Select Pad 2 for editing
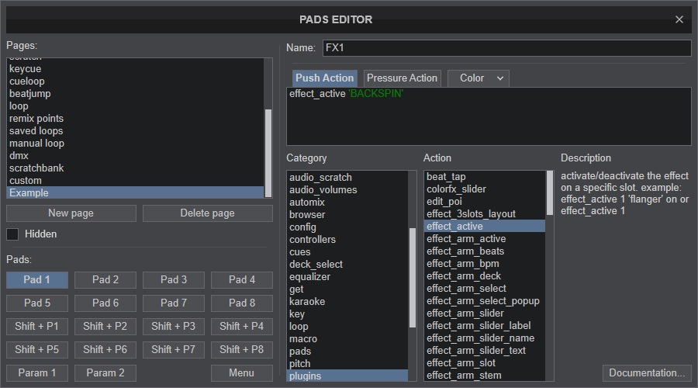Screen dimensions: 698x388 (105, 280)
